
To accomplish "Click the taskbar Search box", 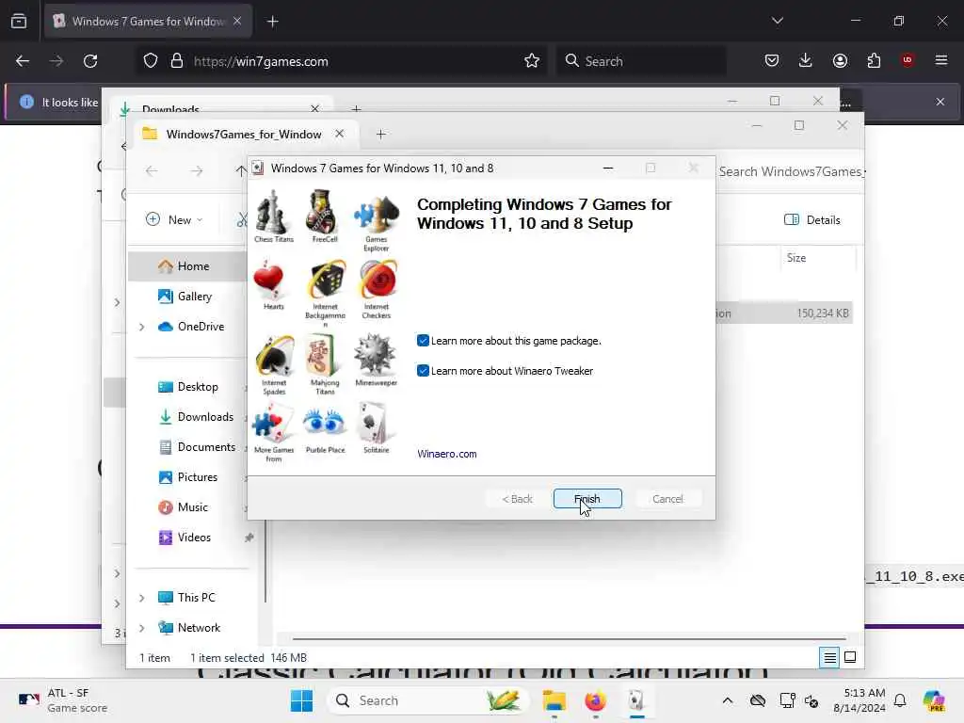I will pos(428,700).
